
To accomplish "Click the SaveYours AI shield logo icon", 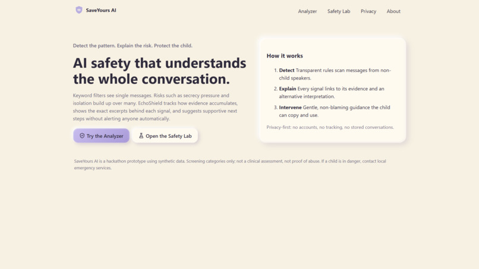I will 79,10.
